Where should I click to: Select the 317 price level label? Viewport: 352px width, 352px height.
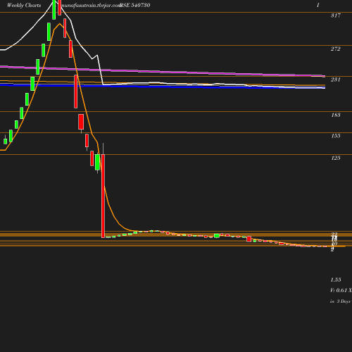(x=336, y=15)
